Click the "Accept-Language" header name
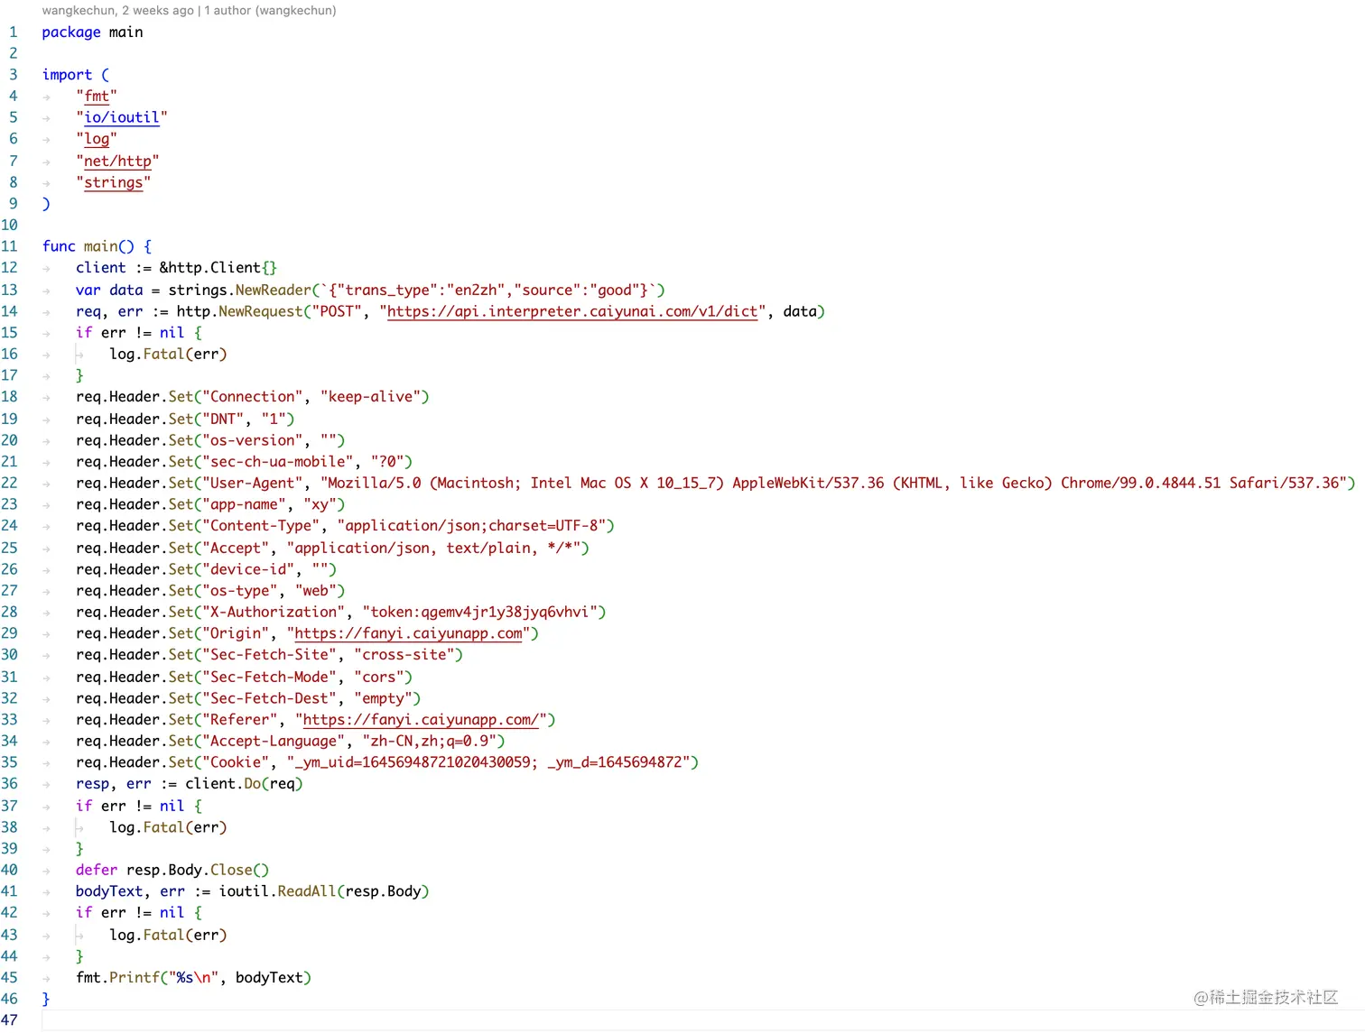The image size is (1365, 1033). 274,742
